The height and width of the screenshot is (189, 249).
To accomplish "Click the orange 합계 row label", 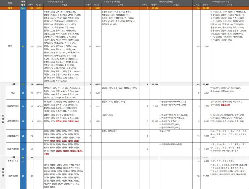I will point(10,8).
